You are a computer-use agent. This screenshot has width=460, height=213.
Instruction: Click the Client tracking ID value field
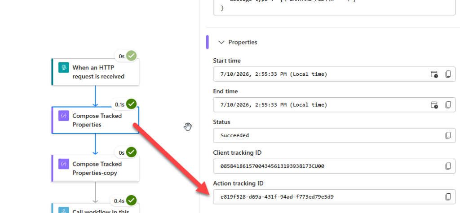click(x=334, y=166)
